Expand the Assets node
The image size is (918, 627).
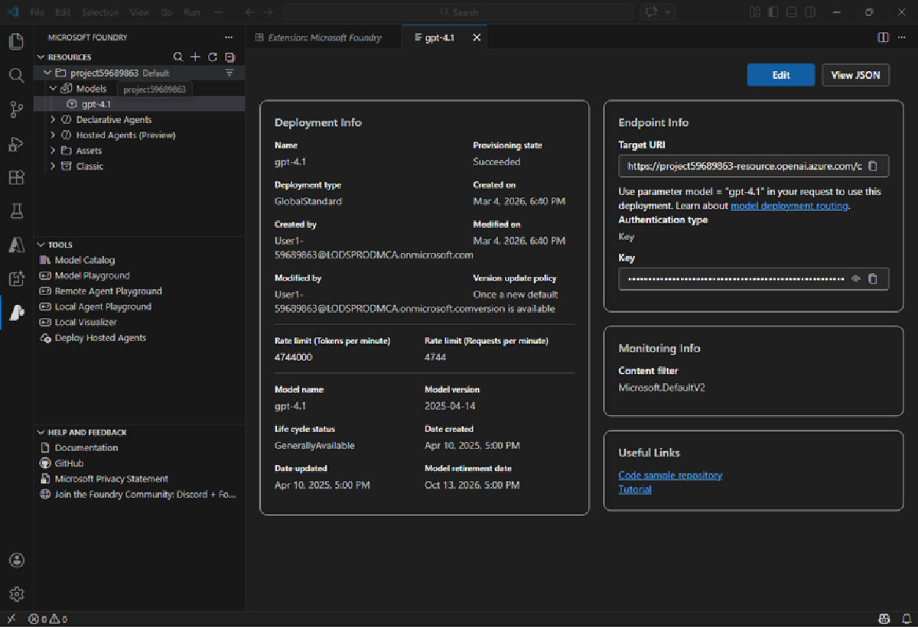tap(54, 151)
